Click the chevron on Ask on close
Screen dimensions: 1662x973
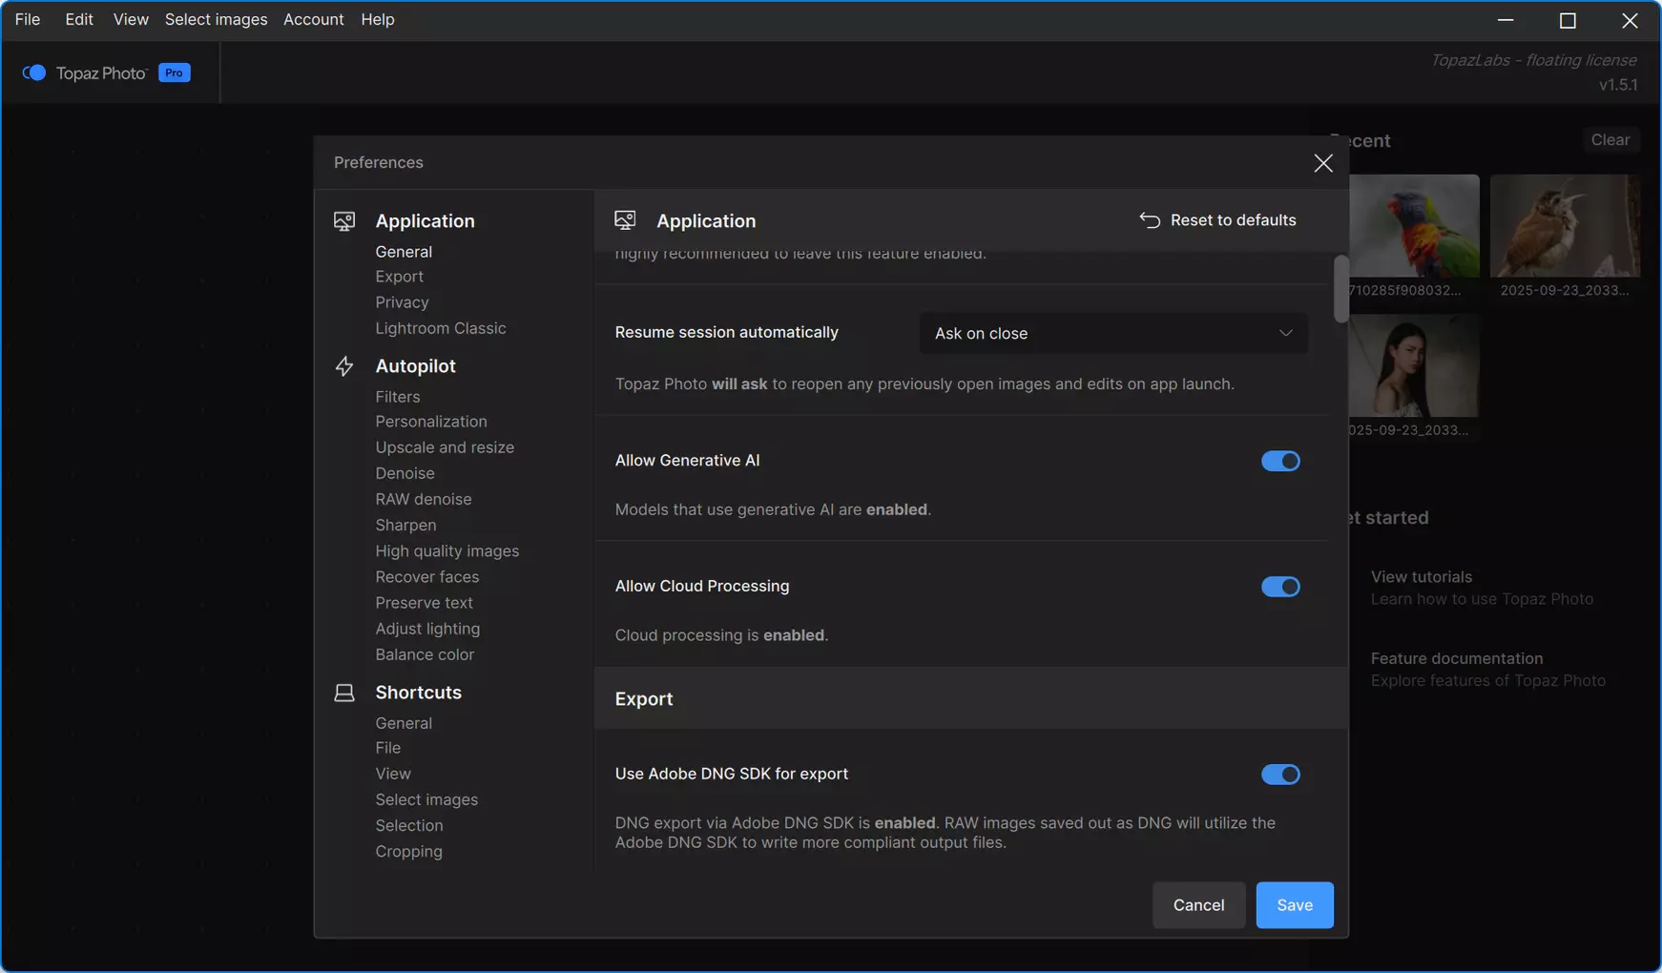(1286, 333)
